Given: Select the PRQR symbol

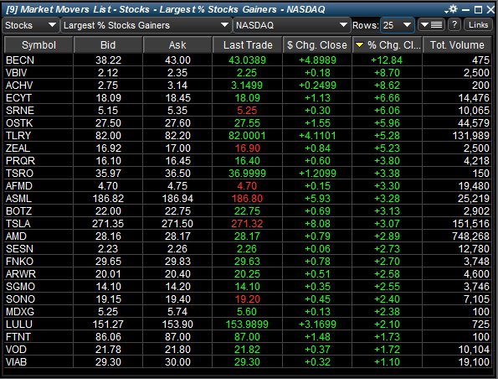Looking at the screenshot, I should pyautogui.click(x=20, y=161).
